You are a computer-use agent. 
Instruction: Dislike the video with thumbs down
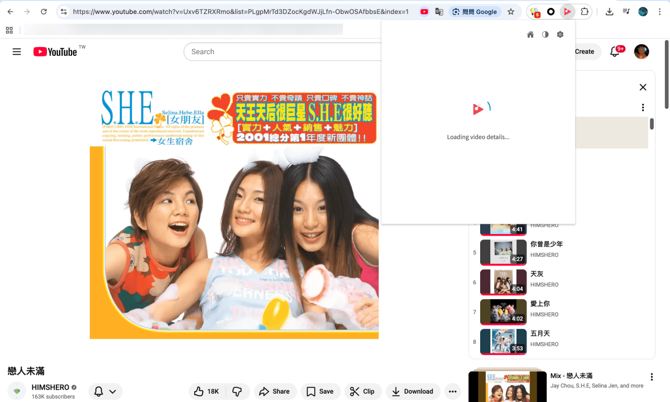click(x=238, y=391)
